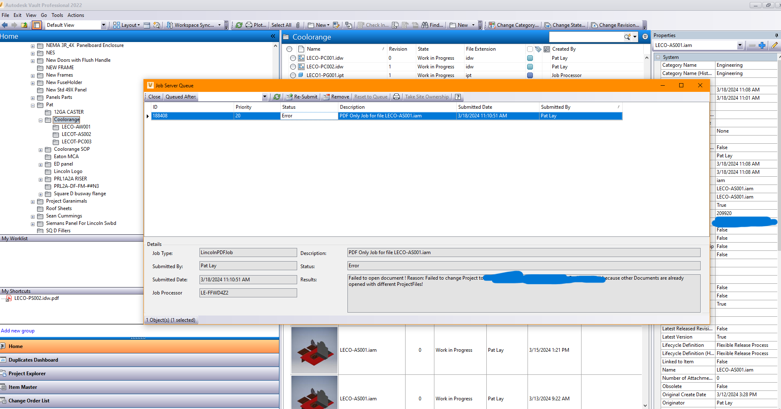Click the Refresh icon in Job Server Queue toolbar

[x=277, y=96]
